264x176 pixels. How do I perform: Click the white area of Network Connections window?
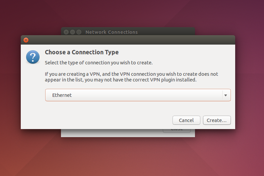click(111, 133)
